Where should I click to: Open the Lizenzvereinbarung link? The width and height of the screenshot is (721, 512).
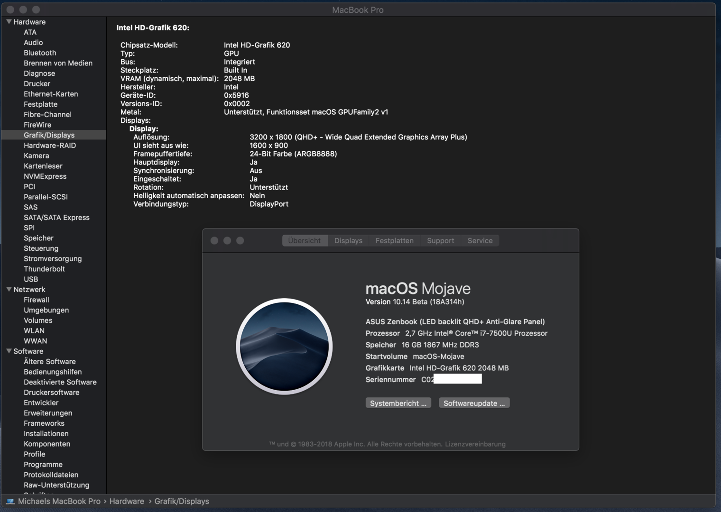pos(475,444)
